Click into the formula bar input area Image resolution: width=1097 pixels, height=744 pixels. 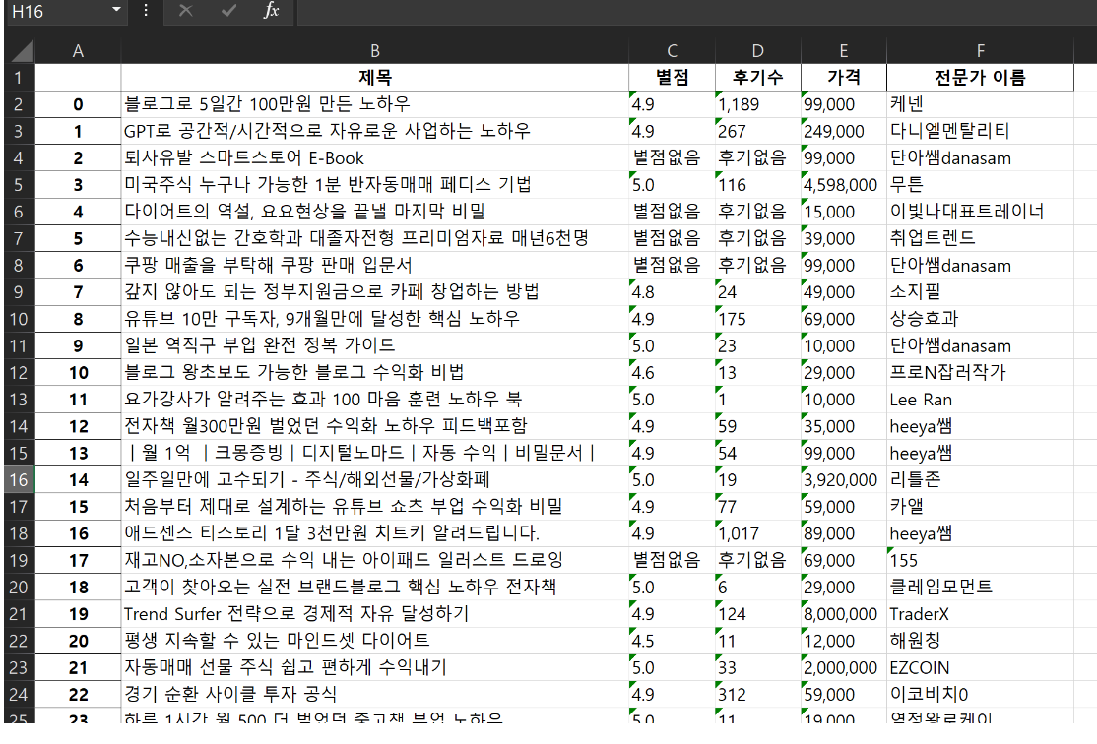(x=689, y=11)
